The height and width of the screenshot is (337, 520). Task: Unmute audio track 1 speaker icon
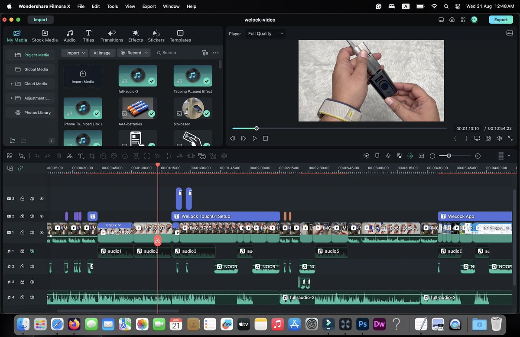click(32, 251)
